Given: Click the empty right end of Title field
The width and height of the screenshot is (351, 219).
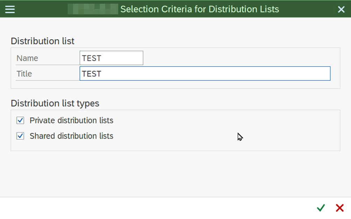Looking at the screenshot, I should (x=315, y=74).
